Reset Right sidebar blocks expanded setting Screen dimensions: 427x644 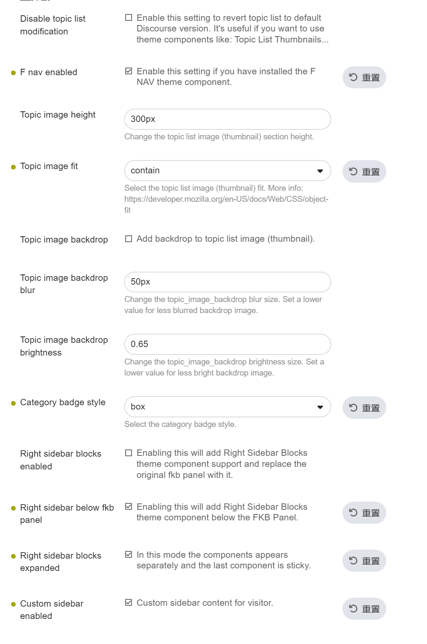(364, 561)
